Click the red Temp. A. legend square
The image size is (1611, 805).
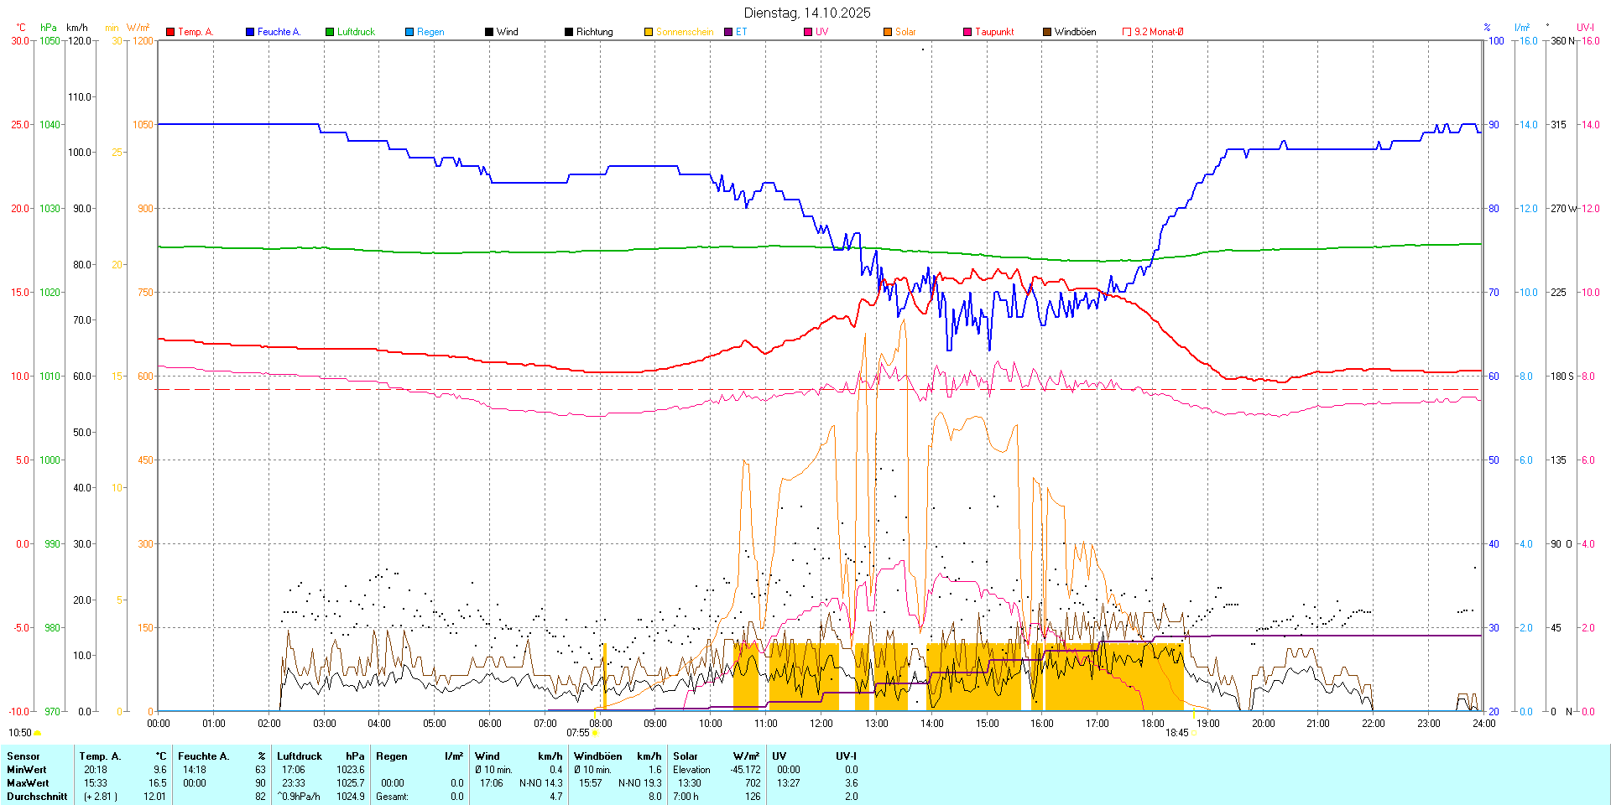(x=170, y=32)
